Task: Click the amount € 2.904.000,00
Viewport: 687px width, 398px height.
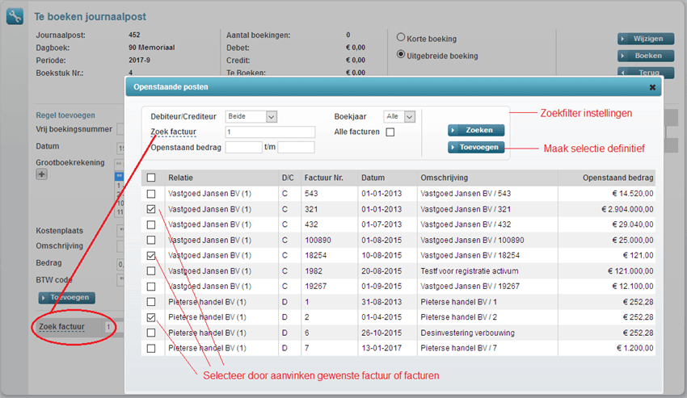Action: coord(627,209)
